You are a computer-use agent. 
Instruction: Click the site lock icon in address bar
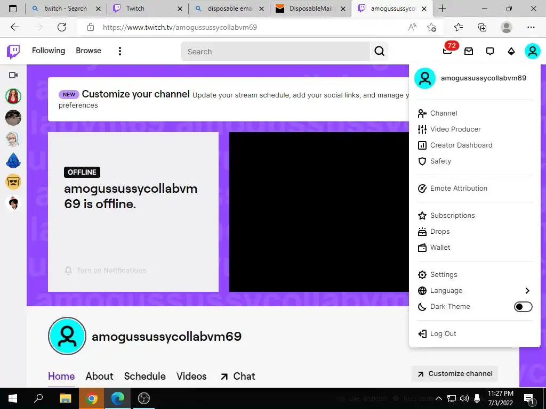(91, 27)
